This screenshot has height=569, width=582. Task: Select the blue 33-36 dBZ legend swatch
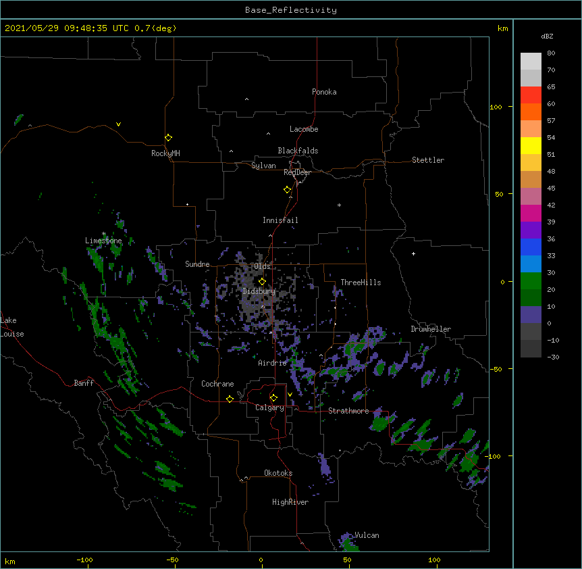(531, 247)
